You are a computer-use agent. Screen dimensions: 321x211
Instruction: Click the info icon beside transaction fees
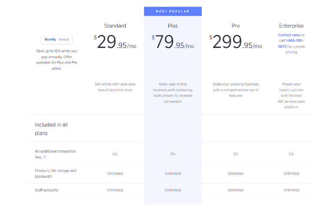click(x=44, y=157)
